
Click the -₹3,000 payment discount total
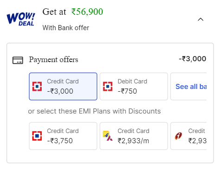click(x=192, y=59)
